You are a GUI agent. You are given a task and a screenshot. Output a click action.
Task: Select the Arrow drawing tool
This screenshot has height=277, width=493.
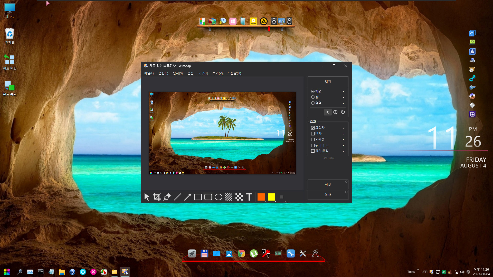188,197
